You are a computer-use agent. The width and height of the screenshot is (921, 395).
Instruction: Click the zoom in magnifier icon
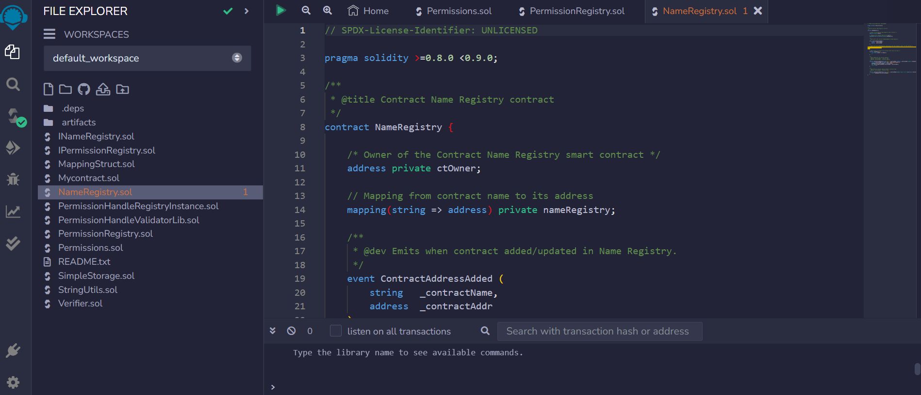(328, 10)
